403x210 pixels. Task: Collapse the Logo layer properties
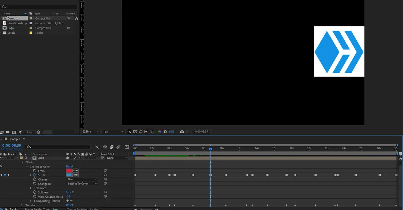[18, 158]
